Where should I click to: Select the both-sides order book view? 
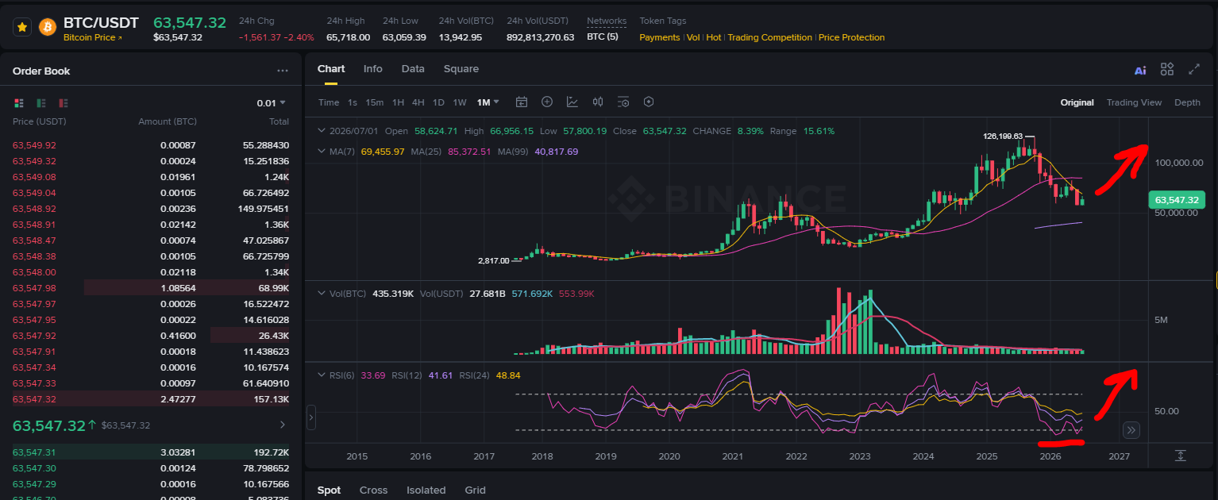click(x=19, y=103)
